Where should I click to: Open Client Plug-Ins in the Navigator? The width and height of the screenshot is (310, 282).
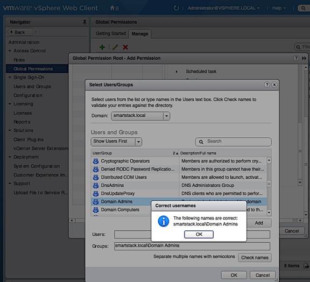coord(29,139)
